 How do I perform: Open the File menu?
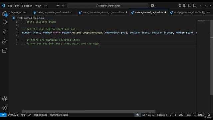[x=10, y=6]
